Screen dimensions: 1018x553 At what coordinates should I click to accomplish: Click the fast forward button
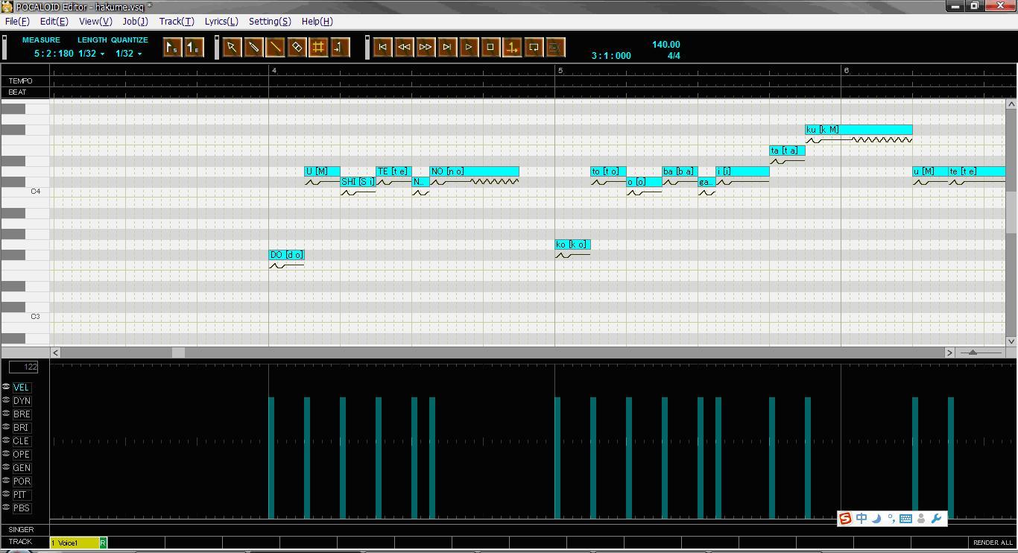(x=426, y=48)
